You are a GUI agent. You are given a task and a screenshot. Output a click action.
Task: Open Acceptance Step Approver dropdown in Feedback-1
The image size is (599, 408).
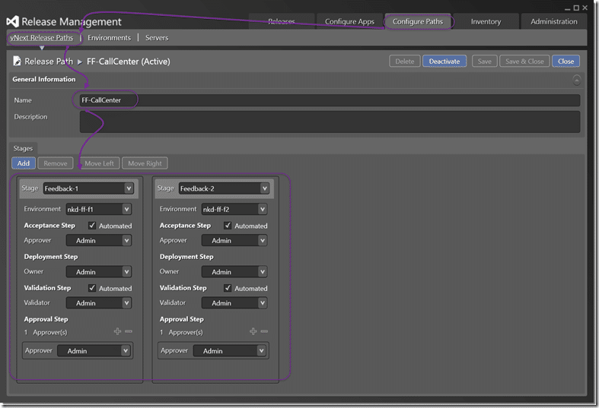pyautogui.click(x=98, y=240)
